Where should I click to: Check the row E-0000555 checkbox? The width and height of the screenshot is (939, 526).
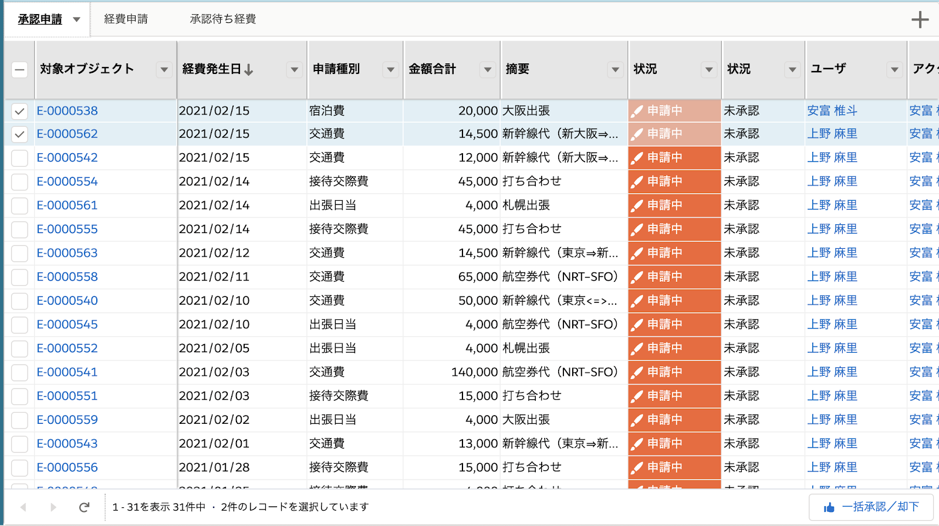[x=19, y=230]
